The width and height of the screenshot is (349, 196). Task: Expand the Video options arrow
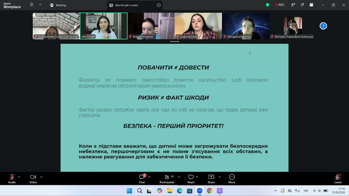(41, 177)
